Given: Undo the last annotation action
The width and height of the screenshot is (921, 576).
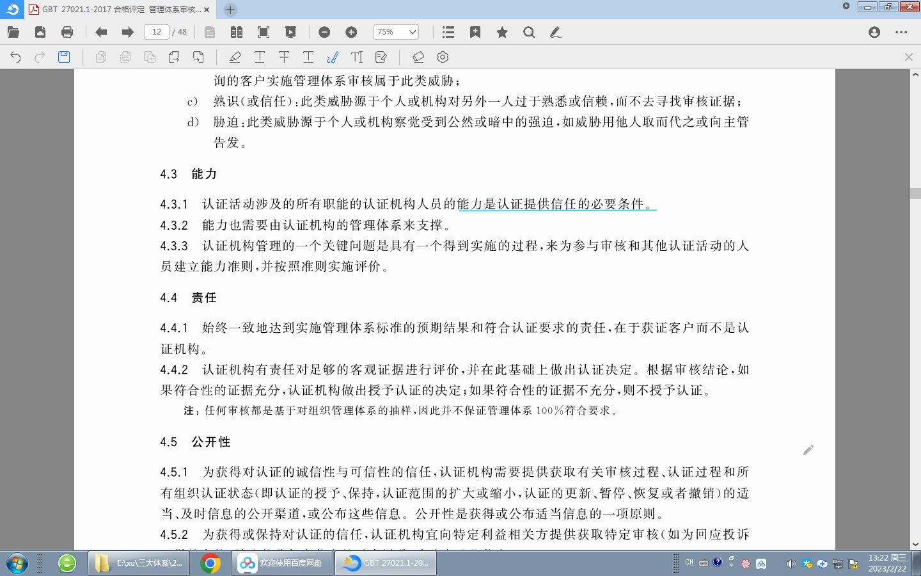Looking at the screenshot, I should (15, 57).
